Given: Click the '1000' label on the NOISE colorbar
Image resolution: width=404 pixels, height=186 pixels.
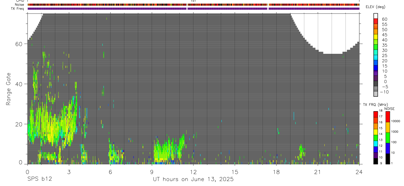Looking at the screenshot, I should coord(395,132).
